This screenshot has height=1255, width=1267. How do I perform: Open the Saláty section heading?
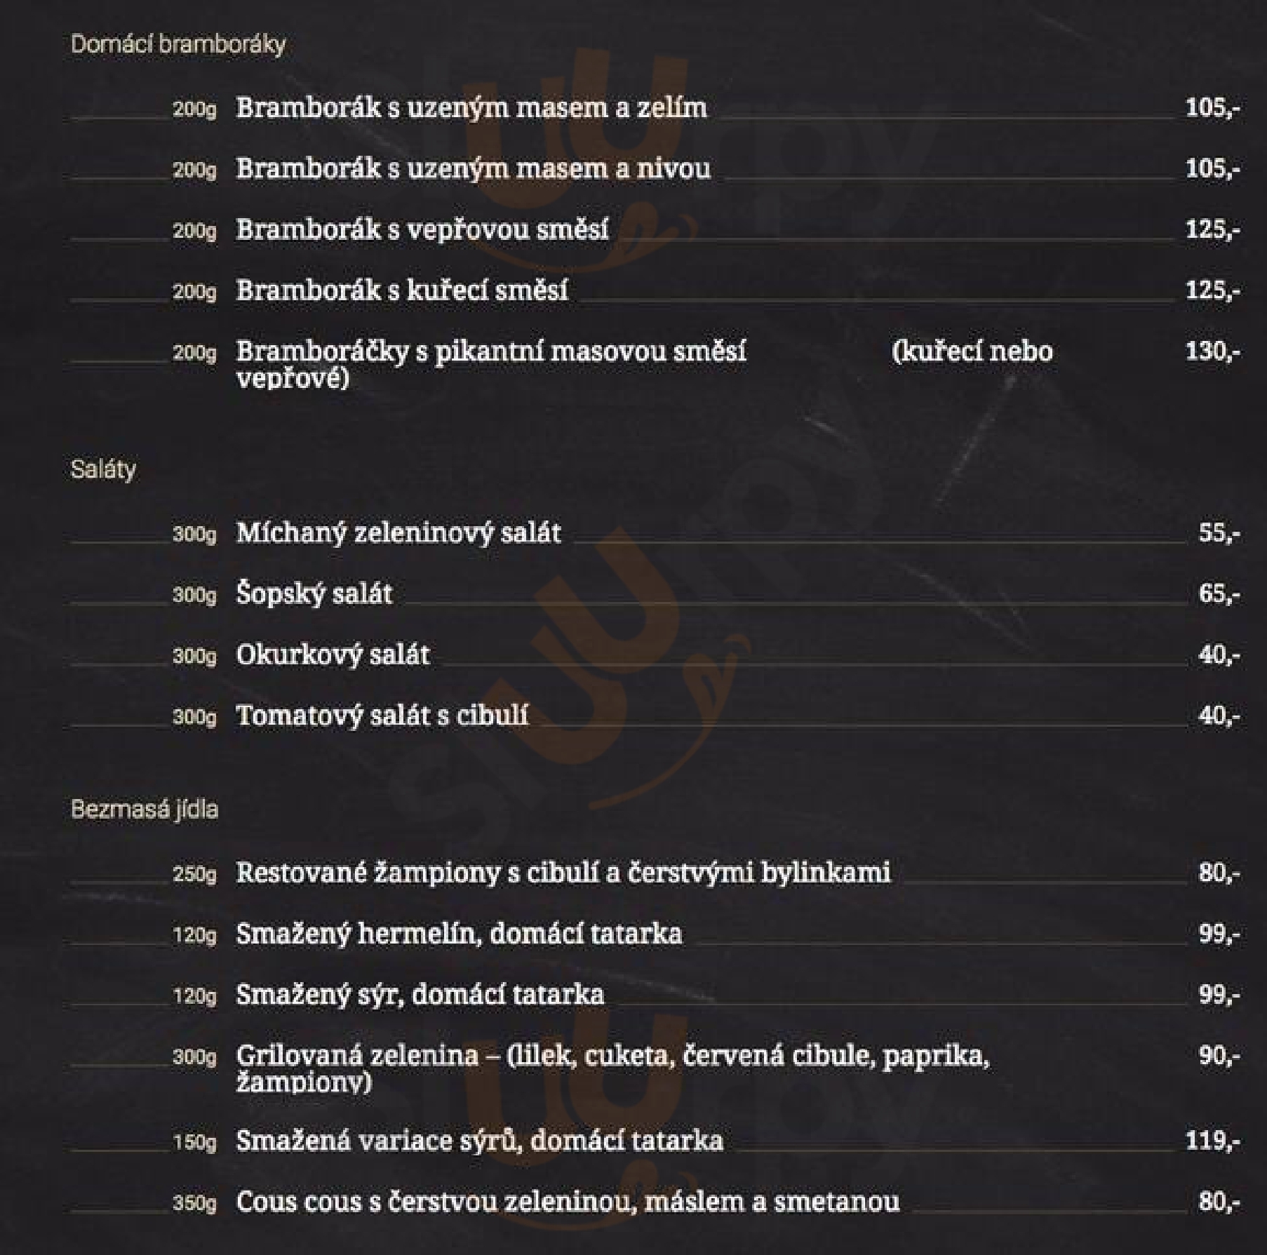pos(103,469)
